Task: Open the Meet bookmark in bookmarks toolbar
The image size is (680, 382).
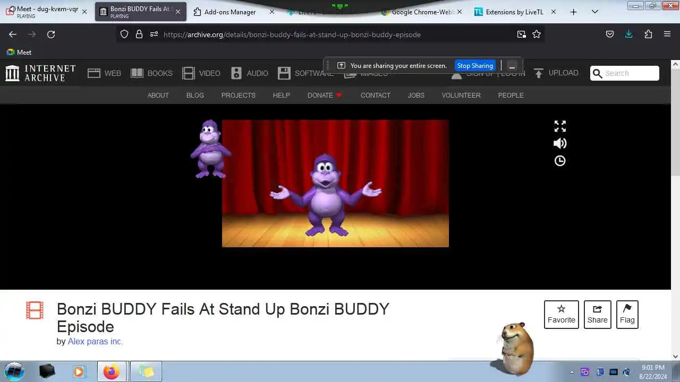Action: [19, 52]
